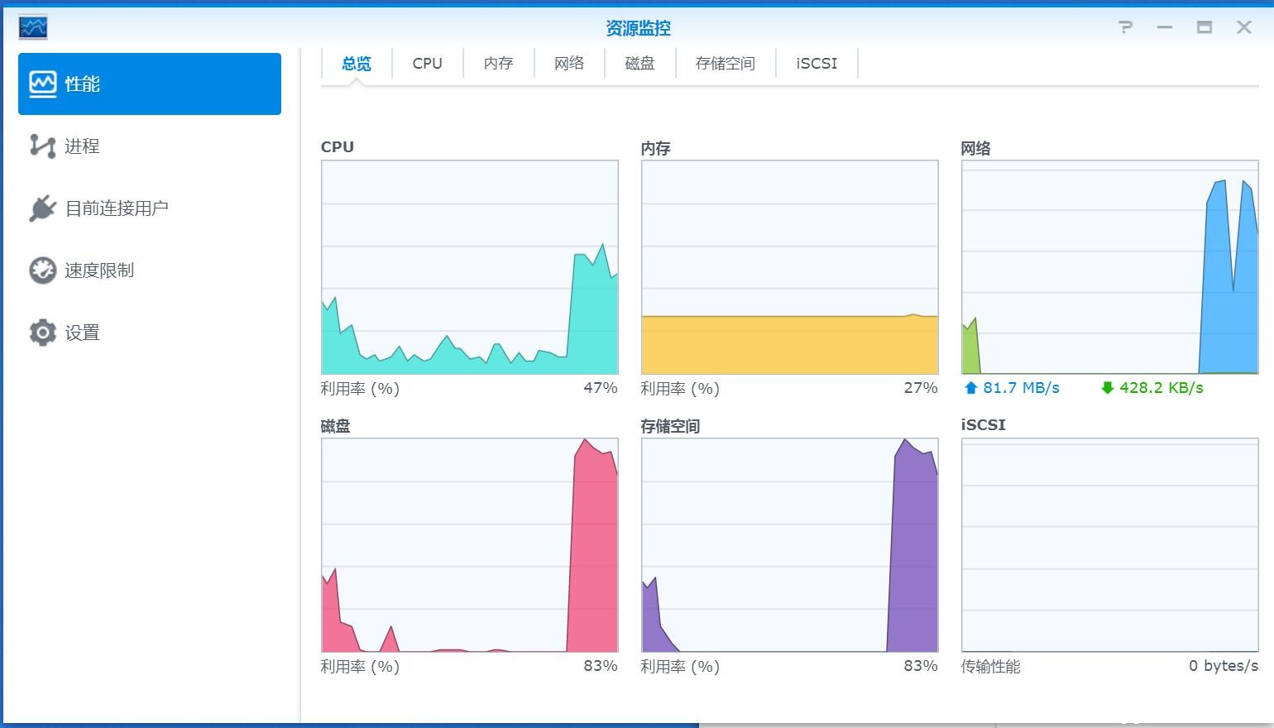Click the 磁盘 chart heading
1274x728 pixels.
(335, 426)
